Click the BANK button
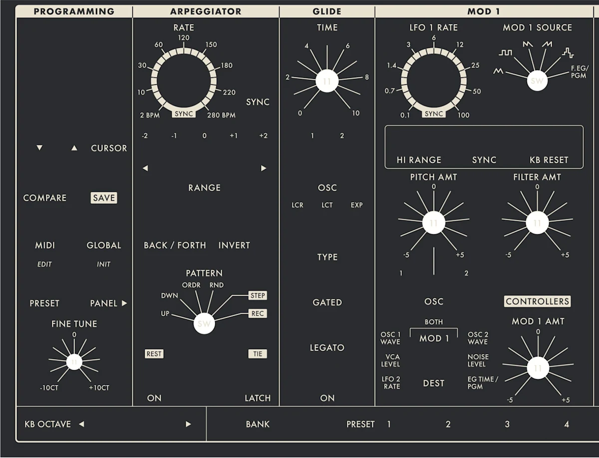 coord(258,424)
